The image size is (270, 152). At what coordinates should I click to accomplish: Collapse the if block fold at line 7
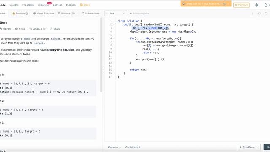click(113, 42)
